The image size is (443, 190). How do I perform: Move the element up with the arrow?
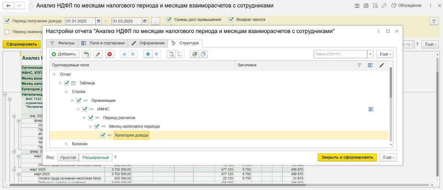(124, 54)
